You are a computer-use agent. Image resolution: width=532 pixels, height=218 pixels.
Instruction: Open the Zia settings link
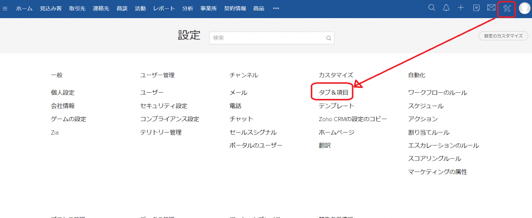tap(55, 133)
